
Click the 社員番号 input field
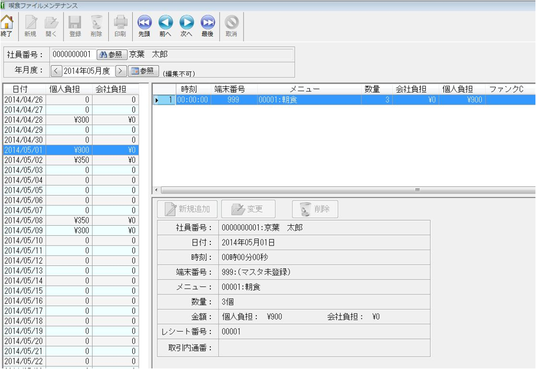(x=73, y=54)
